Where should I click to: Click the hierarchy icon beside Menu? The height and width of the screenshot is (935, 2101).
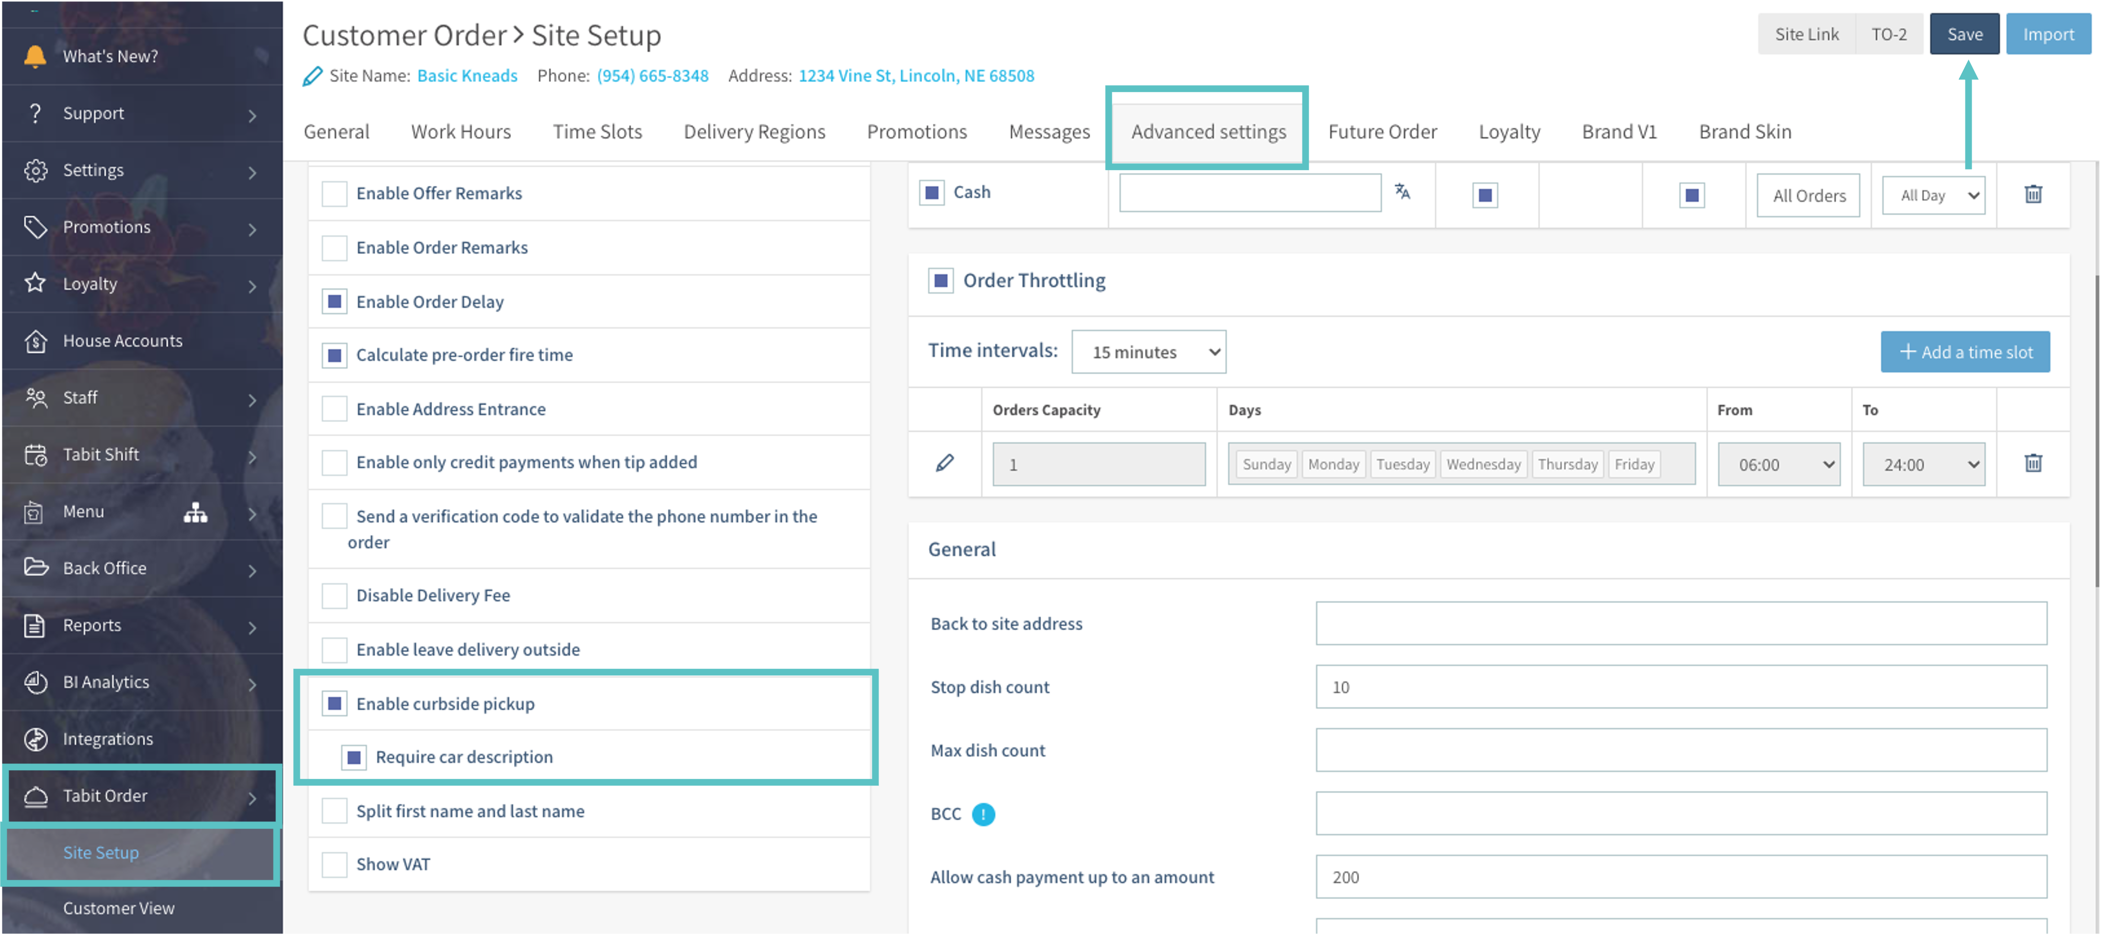[195, 513]
